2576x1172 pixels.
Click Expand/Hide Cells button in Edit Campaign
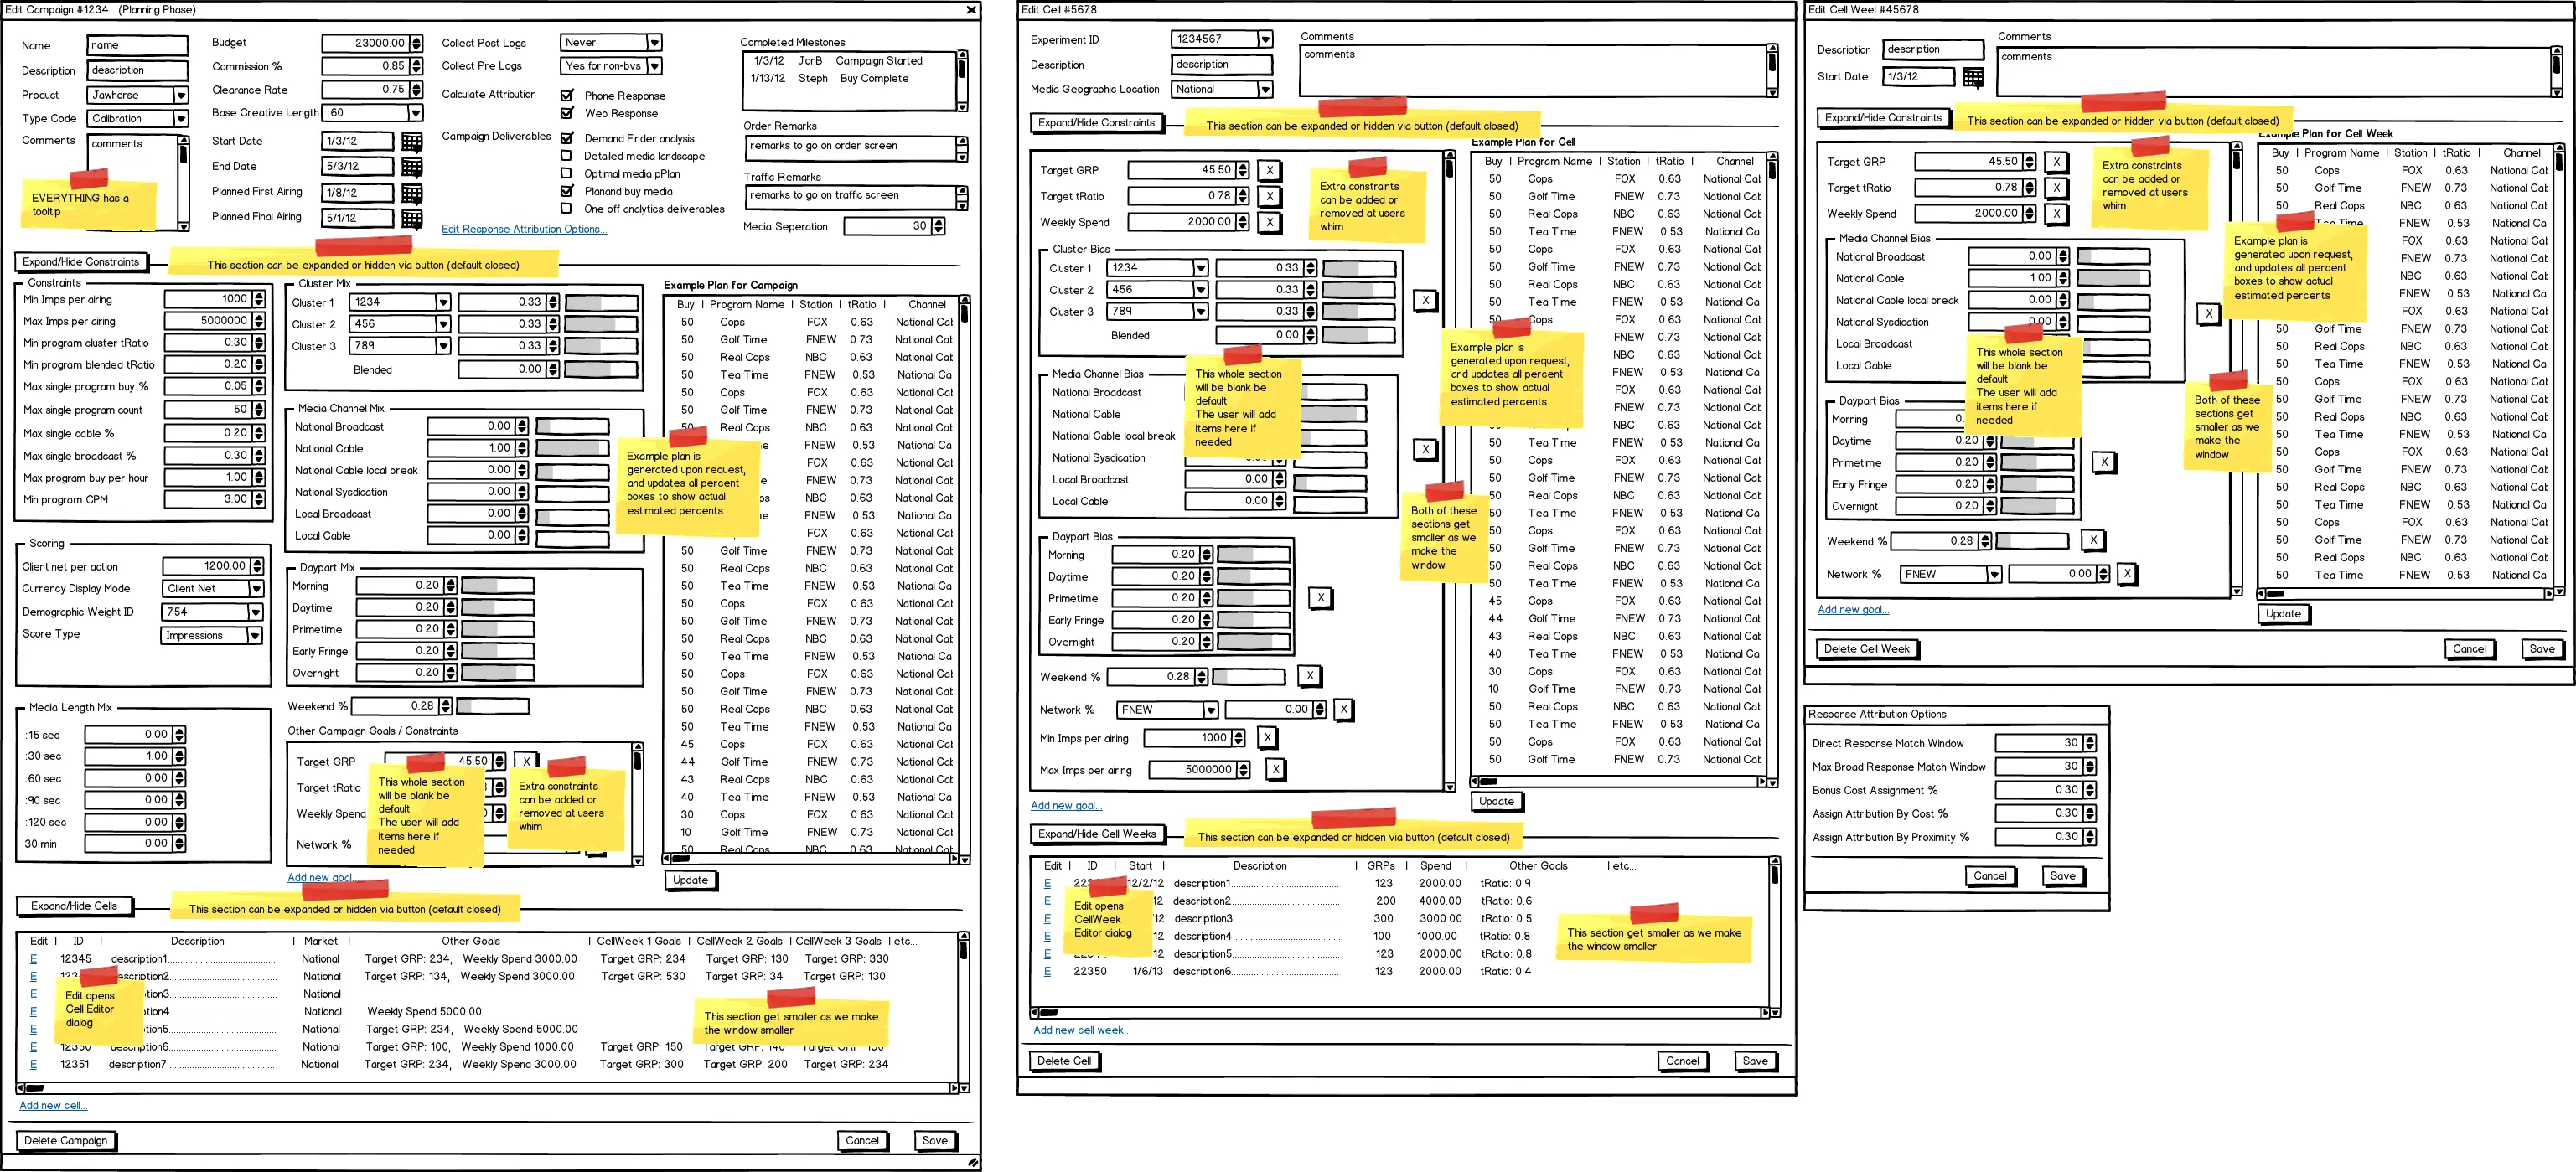[x=74, y=906]
